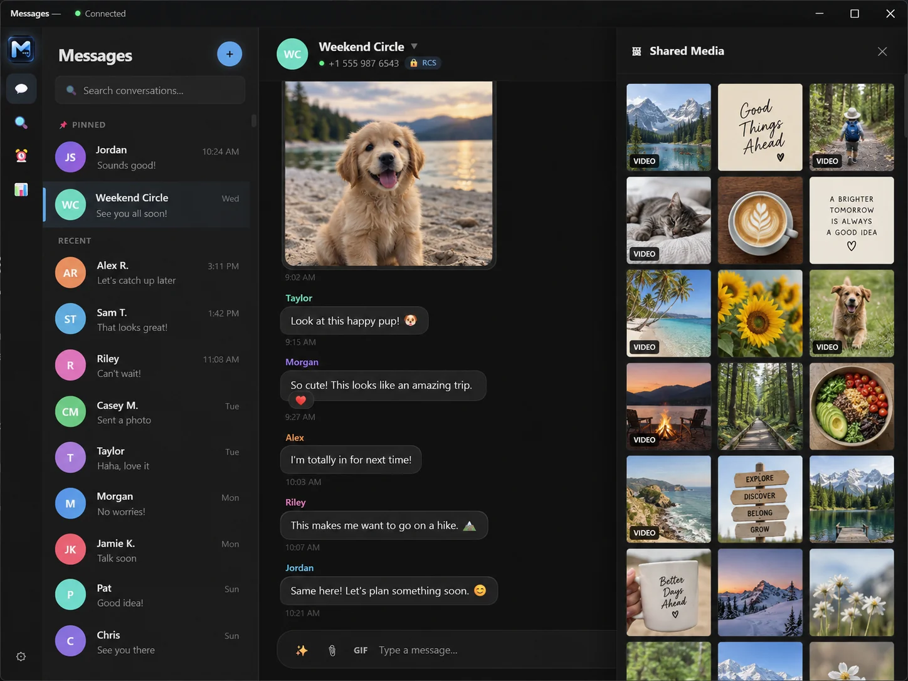The image size is (908, 681).
Task: Open Taylor's conversation saying Haha, love it
Action: pos(147,458)
